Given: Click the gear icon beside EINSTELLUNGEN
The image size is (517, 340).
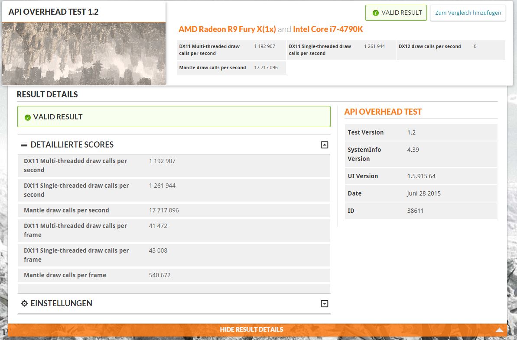Looking at the screenshot, I should tap(24, 304).
